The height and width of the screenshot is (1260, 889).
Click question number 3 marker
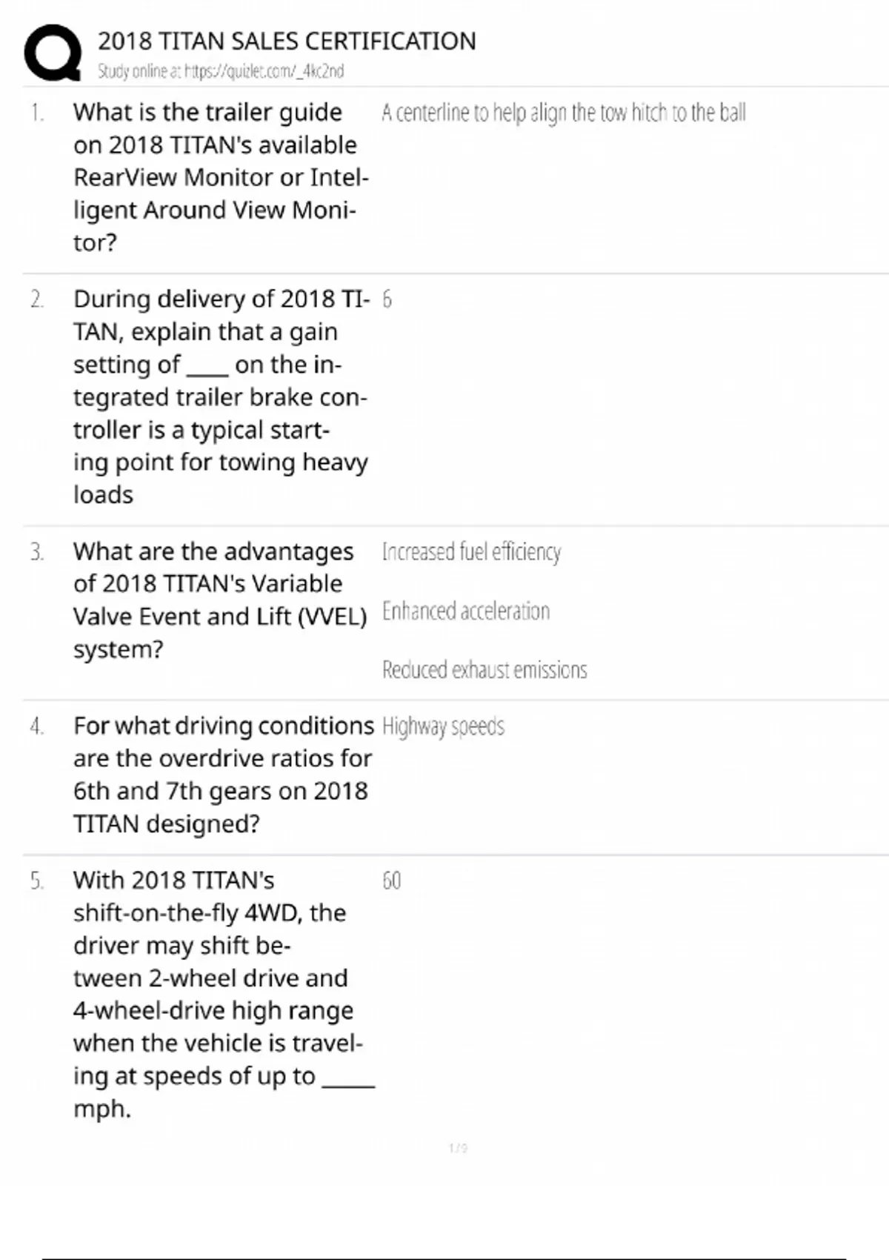[37, 552]
